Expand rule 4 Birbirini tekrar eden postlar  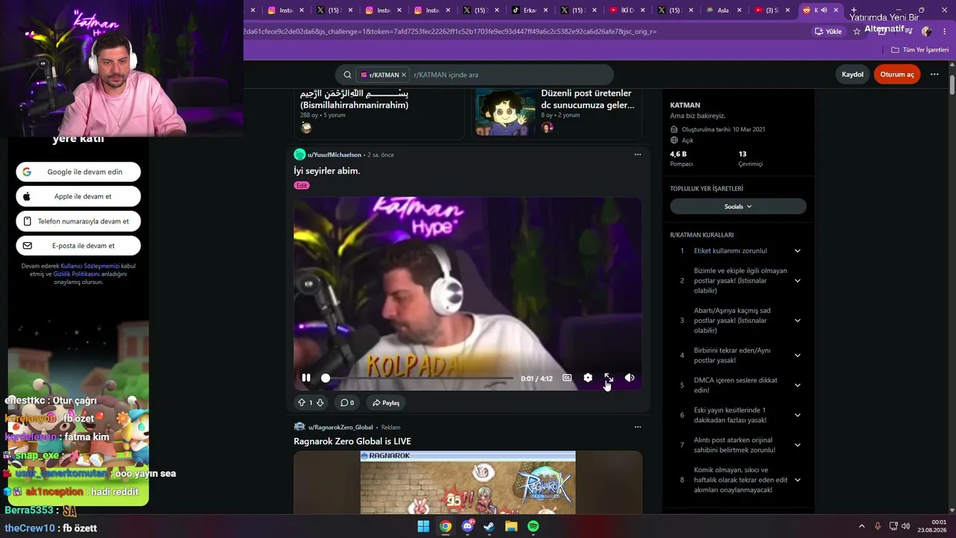click(797, 356)
